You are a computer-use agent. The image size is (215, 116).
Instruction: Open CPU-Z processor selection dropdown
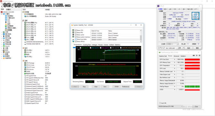tap(172, 44)
